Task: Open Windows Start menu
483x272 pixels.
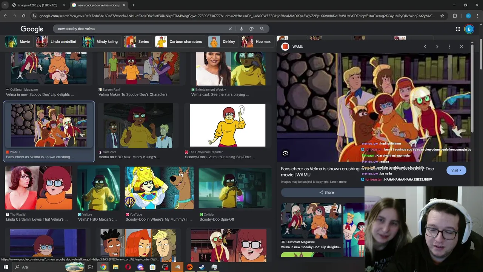Action: coord(6,267)
